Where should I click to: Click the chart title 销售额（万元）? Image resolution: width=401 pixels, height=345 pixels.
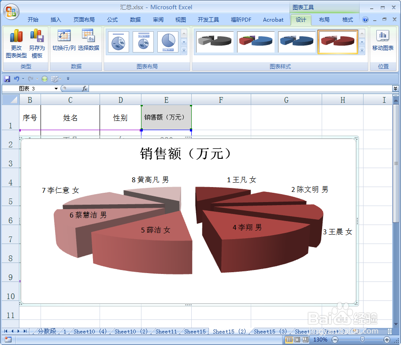click(186, 154)
